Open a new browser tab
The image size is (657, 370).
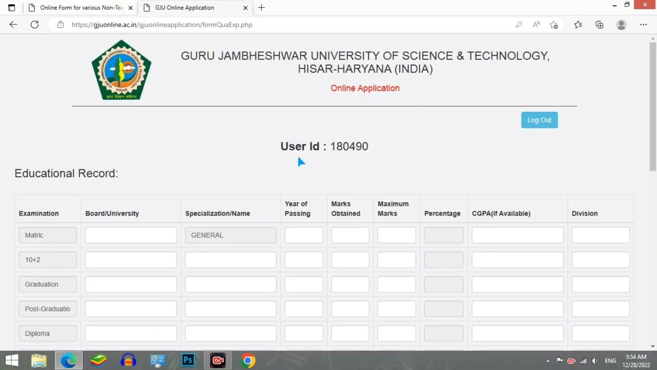[261, 8]
